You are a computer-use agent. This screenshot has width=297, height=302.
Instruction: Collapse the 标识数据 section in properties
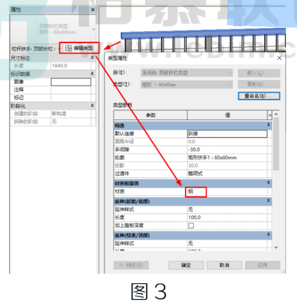coord(92,73)
